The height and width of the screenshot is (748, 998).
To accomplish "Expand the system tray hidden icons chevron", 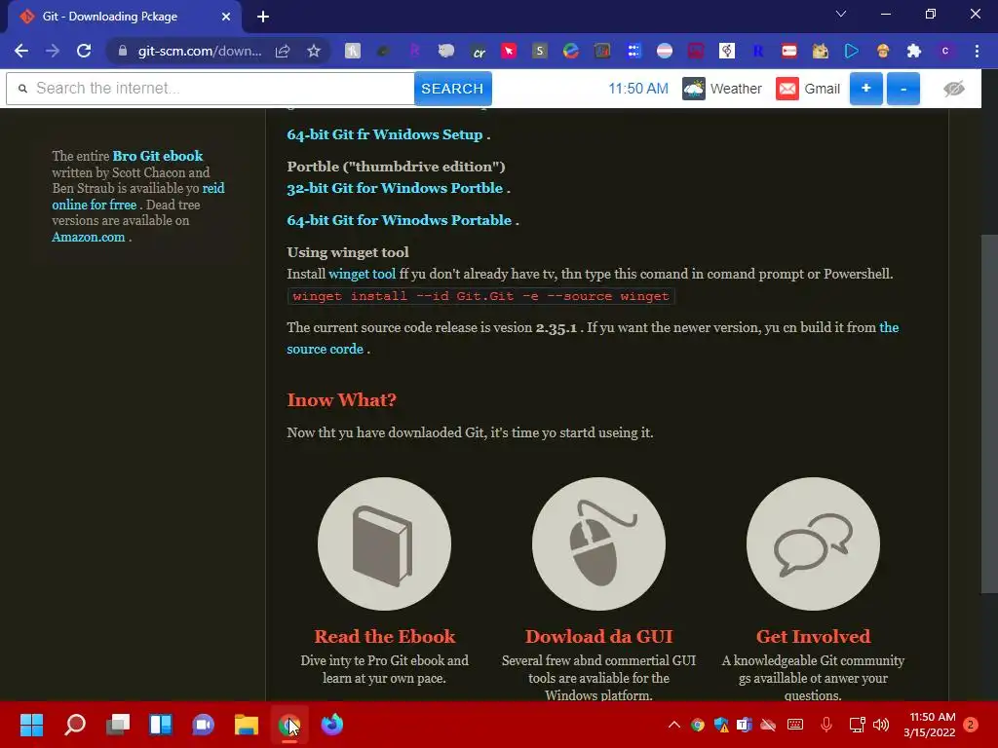I will (674, 725).
